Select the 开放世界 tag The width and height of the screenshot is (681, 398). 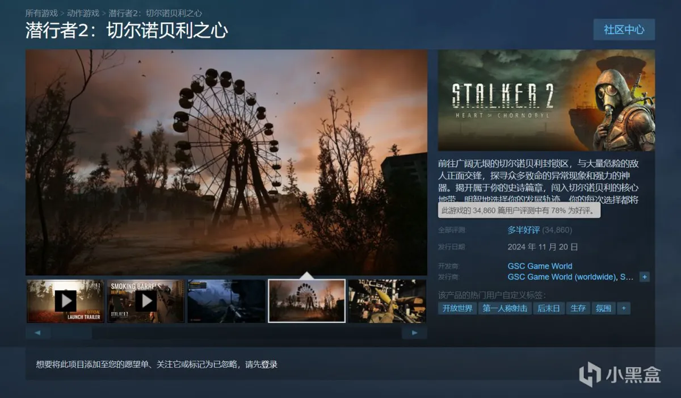pyautogui.click(x=457, y=308)
